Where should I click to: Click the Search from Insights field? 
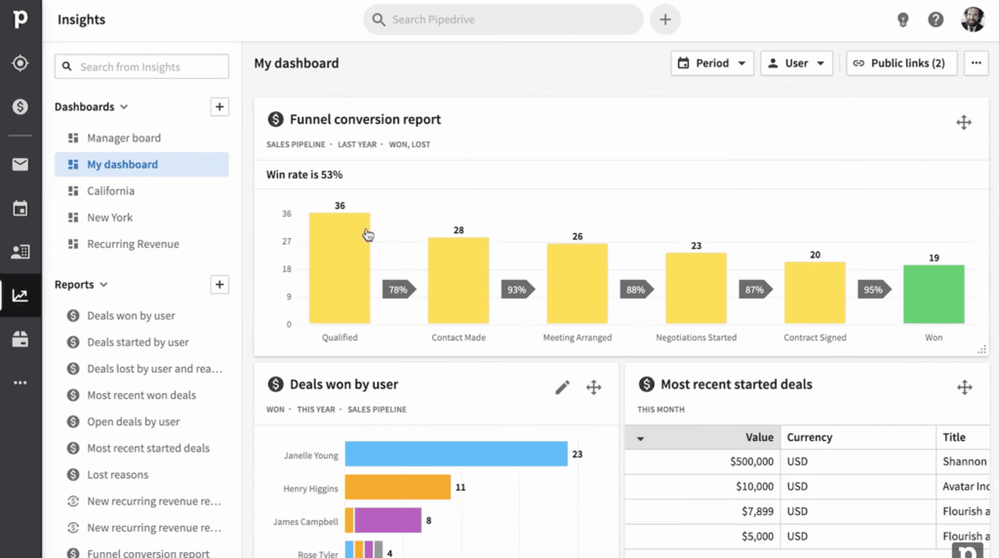141,66
